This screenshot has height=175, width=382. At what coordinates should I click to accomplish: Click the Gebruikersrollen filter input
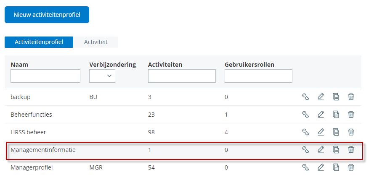(258, 76)
